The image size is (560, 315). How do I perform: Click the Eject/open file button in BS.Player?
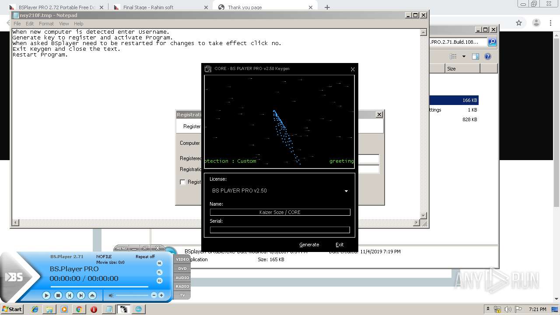(x=92, y=295)
